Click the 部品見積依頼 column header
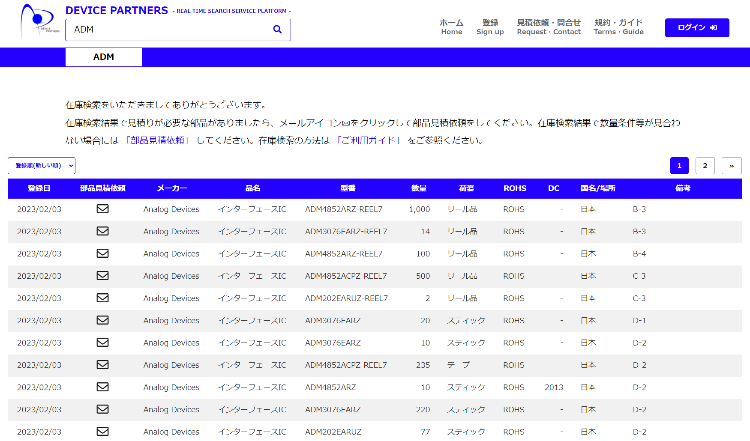The image size is (750, 441). pyautogui.click(x=102, y=188)
